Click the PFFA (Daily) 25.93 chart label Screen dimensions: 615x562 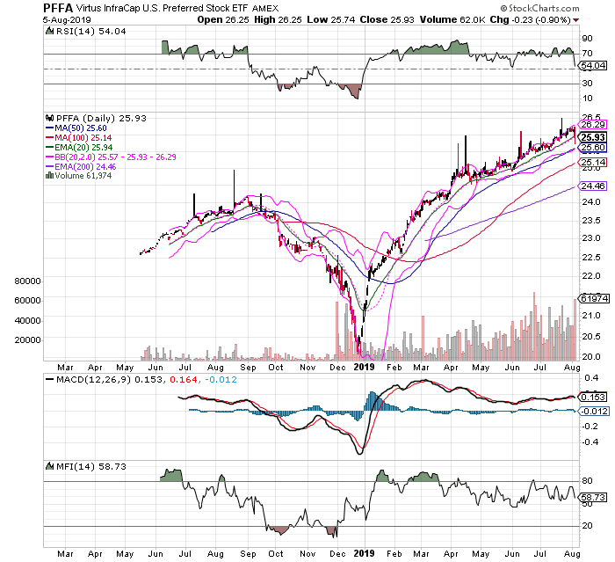(101, 118)
